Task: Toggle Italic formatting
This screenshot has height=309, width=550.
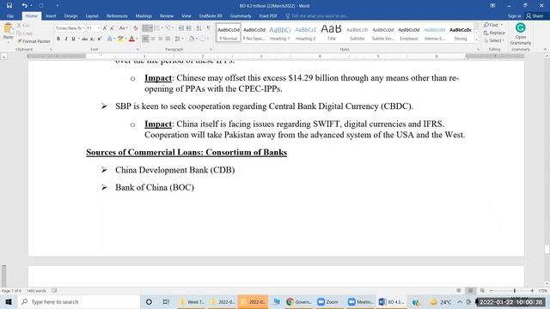Action: (66, 39)
